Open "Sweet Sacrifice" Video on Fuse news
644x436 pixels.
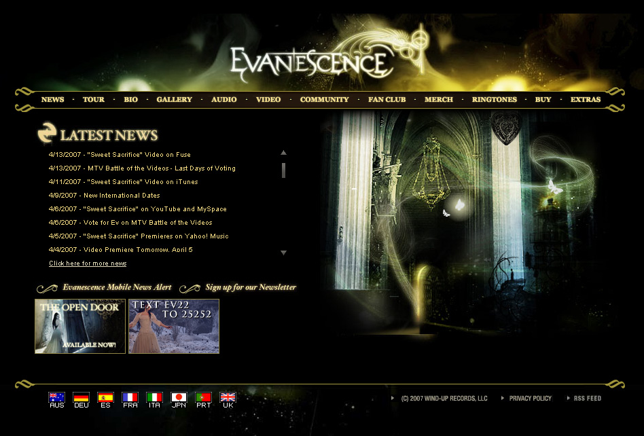pyautogui.click(x=120, y=155)
